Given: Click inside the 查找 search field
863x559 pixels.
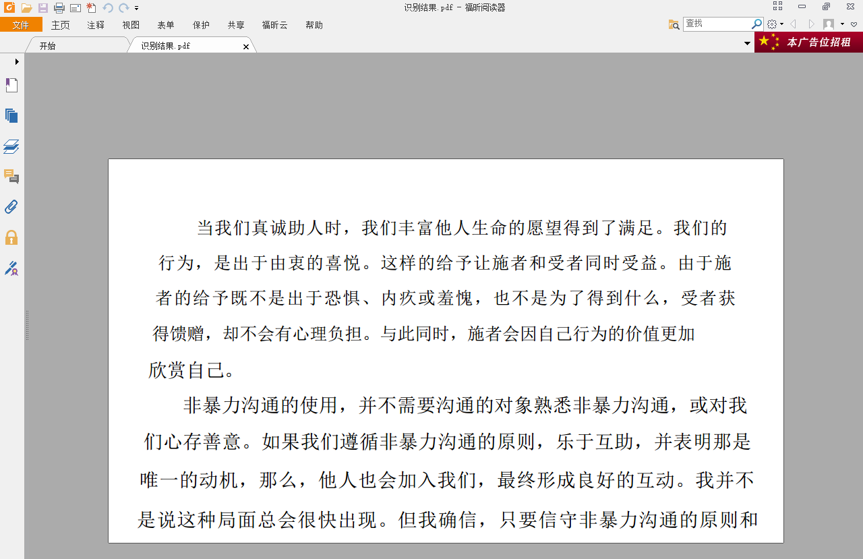Looking at the screenshot, I should pyautogui.click(x=716, y=24).
